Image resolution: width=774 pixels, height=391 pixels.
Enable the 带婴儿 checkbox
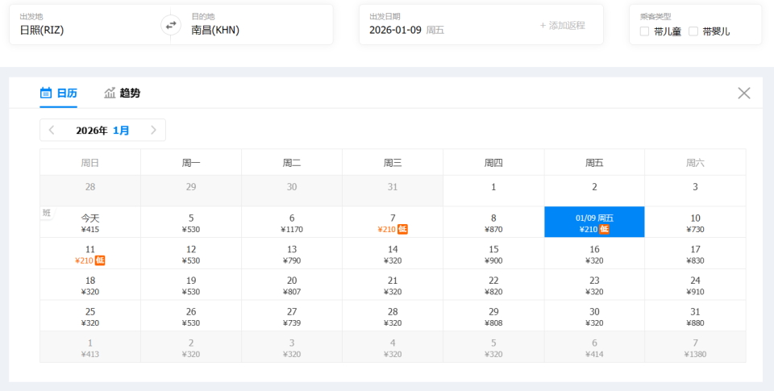tap(693, 31)
